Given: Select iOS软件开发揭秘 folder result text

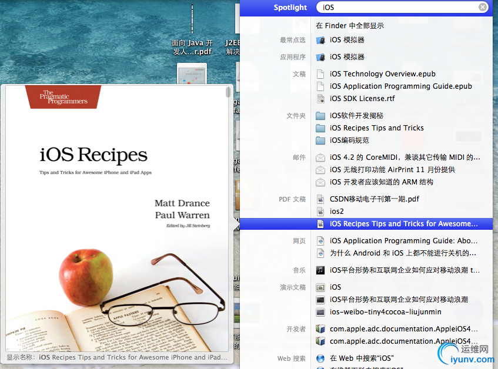Looking at the screenshot, I should pyautogui.click(x=356, y=116).
